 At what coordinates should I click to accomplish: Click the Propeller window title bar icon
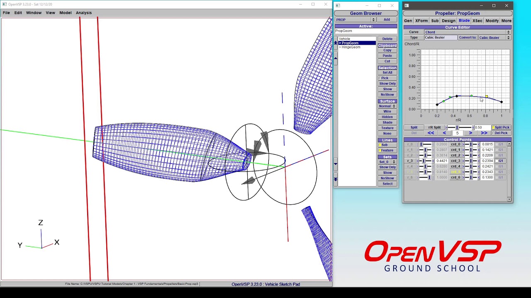[407, 5]
